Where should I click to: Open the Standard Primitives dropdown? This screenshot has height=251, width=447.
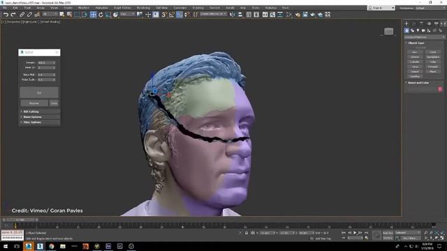[424, 37]
